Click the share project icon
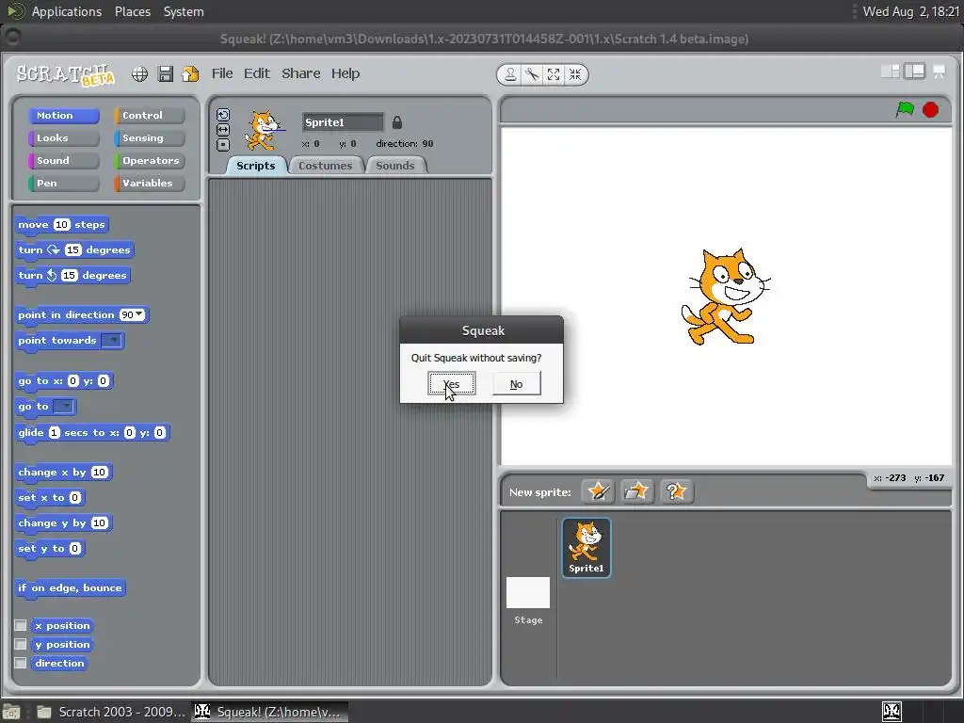 click(190, 74)
